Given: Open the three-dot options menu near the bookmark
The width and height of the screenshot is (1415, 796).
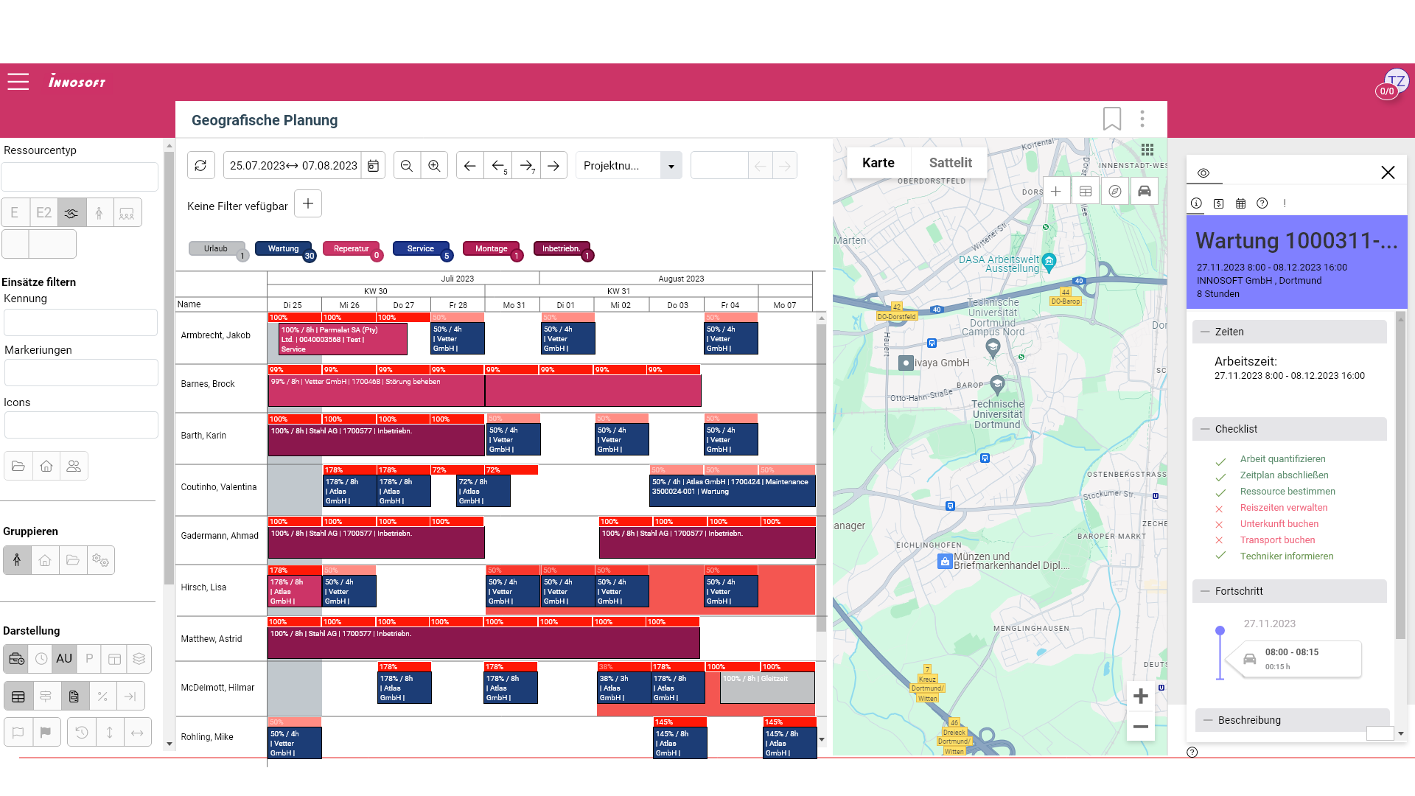Looking at the screenshot, I should click(1142, 119).
